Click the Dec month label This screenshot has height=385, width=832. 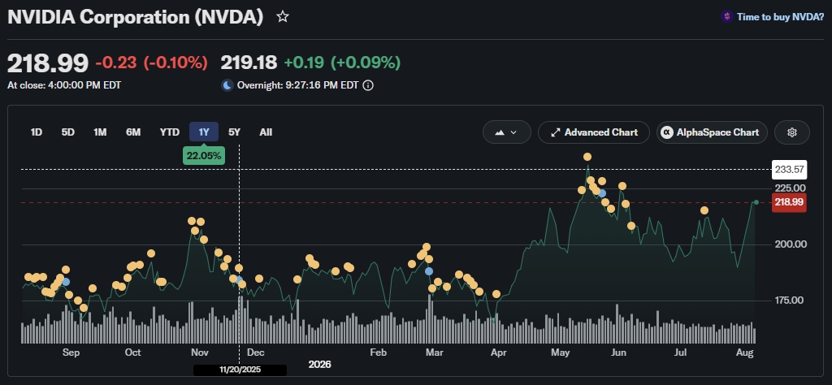[256, 353]
